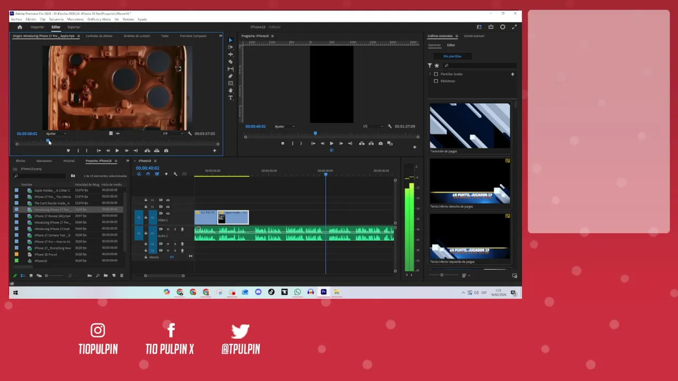Select the Type text tool

click(x=230, y=98)
